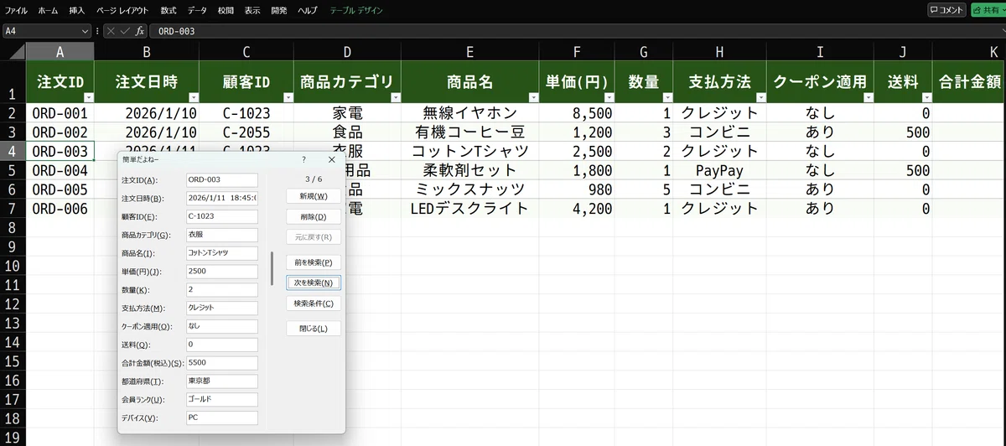Open the 注文日時 column filter dropdown
Screen dimensions: 1006x446
click(x=193, y=97)
